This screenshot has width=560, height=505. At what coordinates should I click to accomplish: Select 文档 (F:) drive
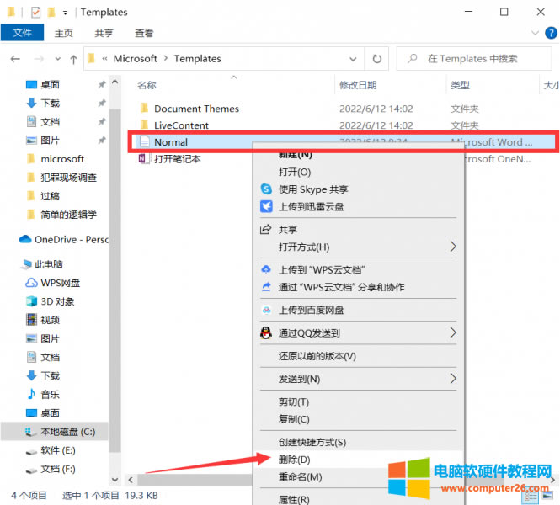58,469
